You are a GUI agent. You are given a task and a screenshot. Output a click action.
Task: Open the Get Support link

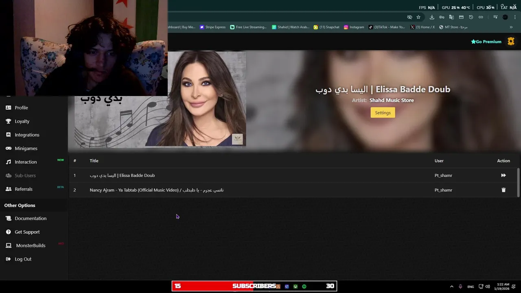27,232
